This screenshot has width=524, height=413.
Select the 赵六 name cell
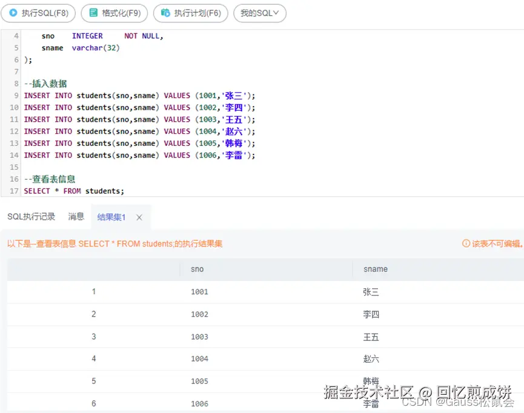tap(371, 359)
